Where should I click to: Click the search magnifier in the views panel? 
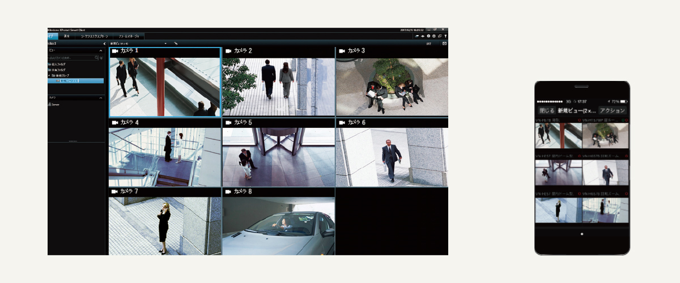click(x=96, y=58)
